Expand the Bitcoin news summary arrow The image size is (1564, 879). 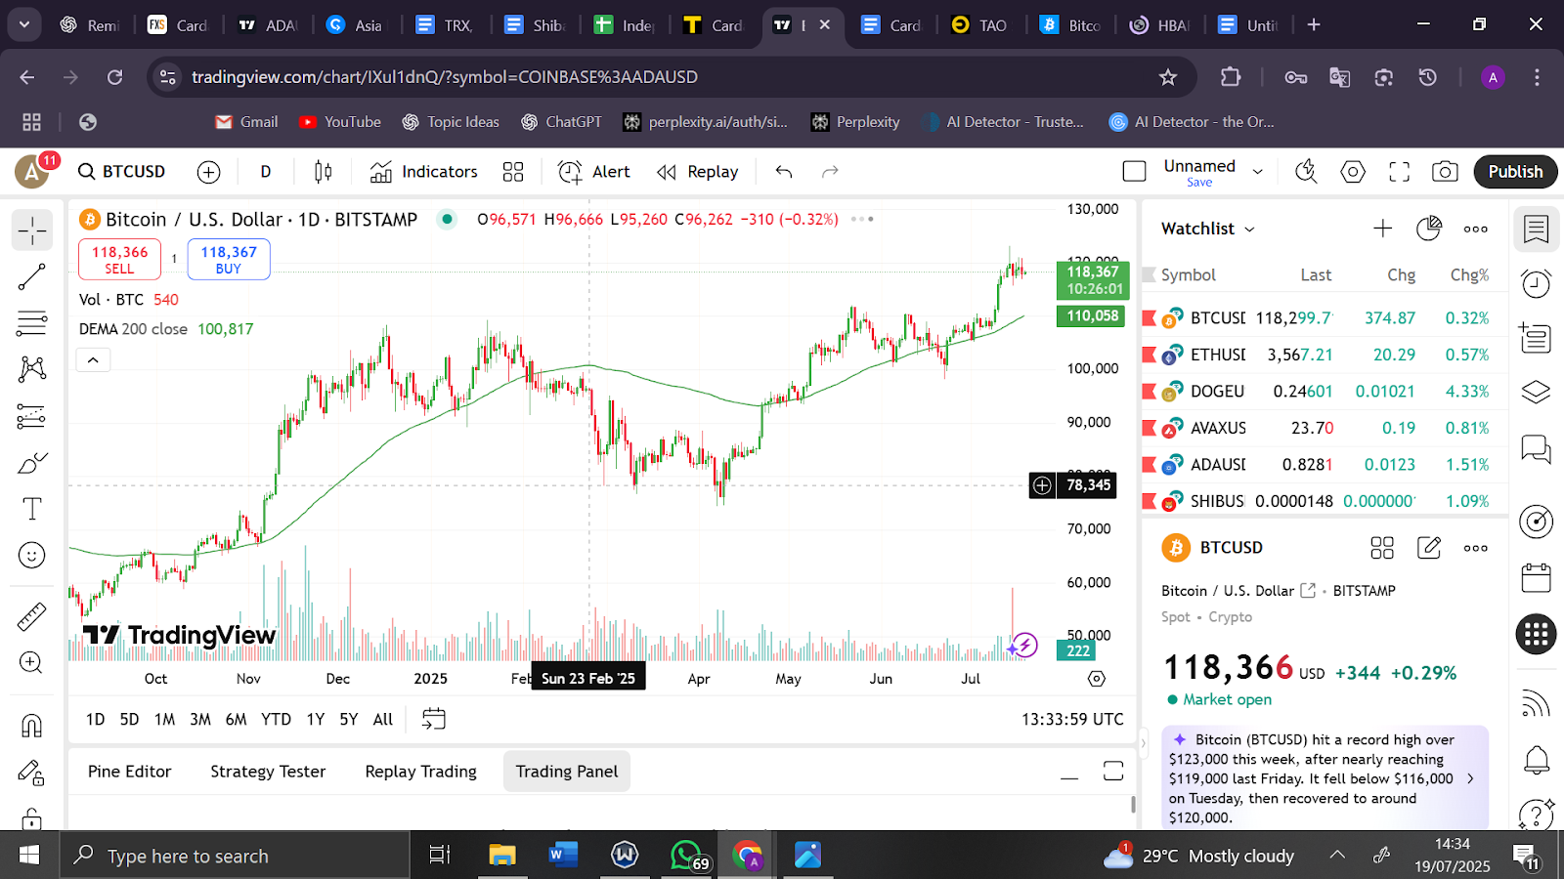[x=1471, y=778]
